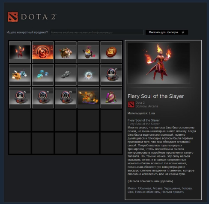Select the #2 shield card pack in third row
The height and width of the screenshot is (204, 209).
coord(66,98)
